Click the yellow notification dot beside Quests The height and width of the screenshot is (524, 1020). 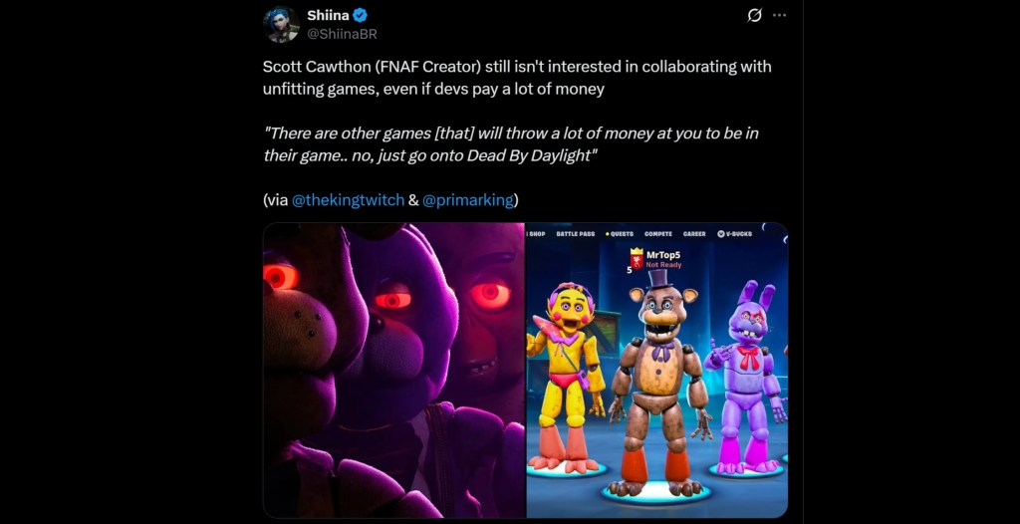(608, 234)
